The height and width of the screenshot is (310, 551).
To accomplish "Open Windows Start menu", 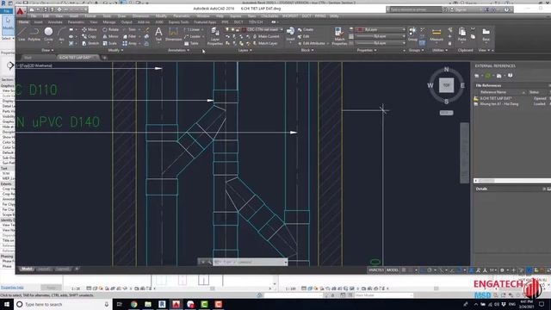I will [7, 304].
